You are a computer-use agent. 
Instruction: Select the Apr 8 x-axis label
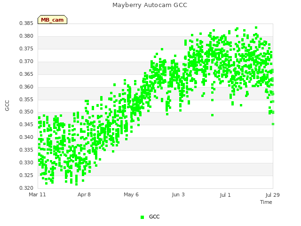tap(84, 194)
